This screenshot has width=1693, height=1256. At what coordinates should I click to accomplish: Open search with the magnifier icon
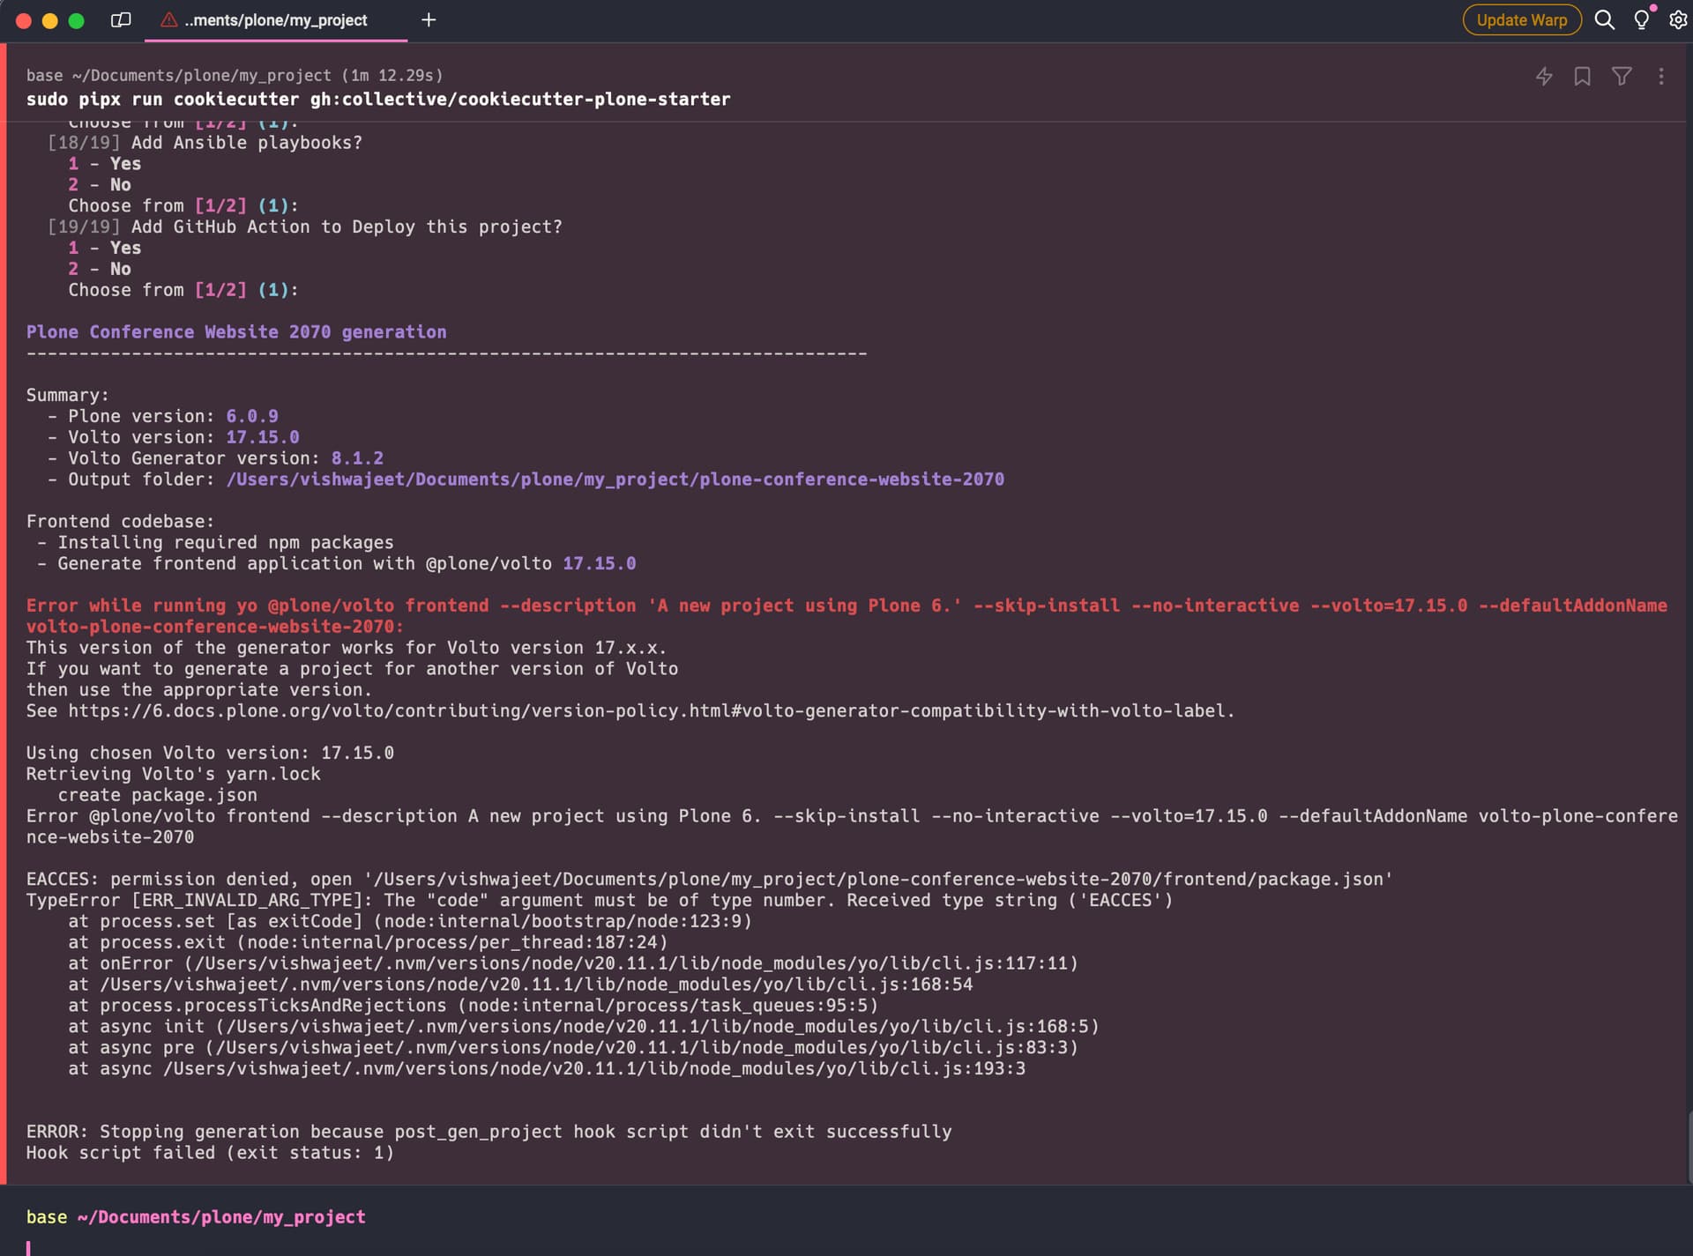point(1605,20)
